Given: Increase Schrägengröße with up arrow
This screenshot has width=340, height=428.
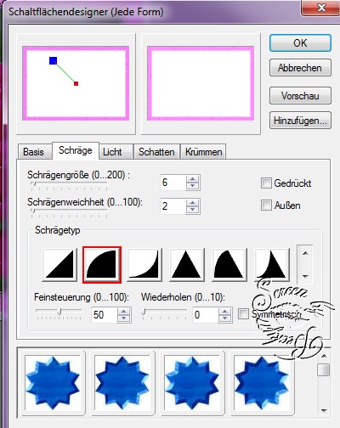Looking at the screenshot, I should pyautogui.click(x=193, y=179).
